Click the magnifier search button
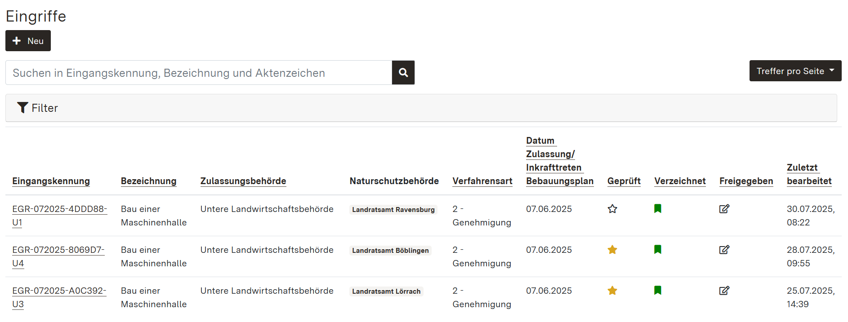 click(403, 73)
